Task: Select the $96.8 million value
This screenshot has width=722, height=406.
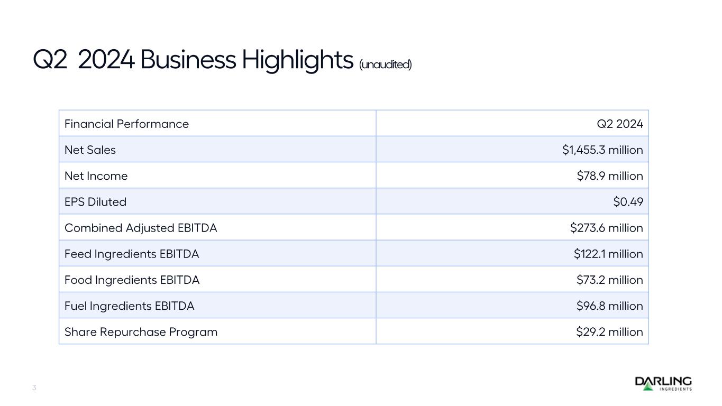Action: pyautogui.click(x=609, y=306)
